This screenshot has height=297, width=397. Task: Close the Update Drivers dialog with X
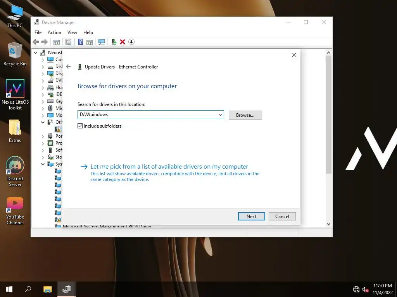pos(294,55)
